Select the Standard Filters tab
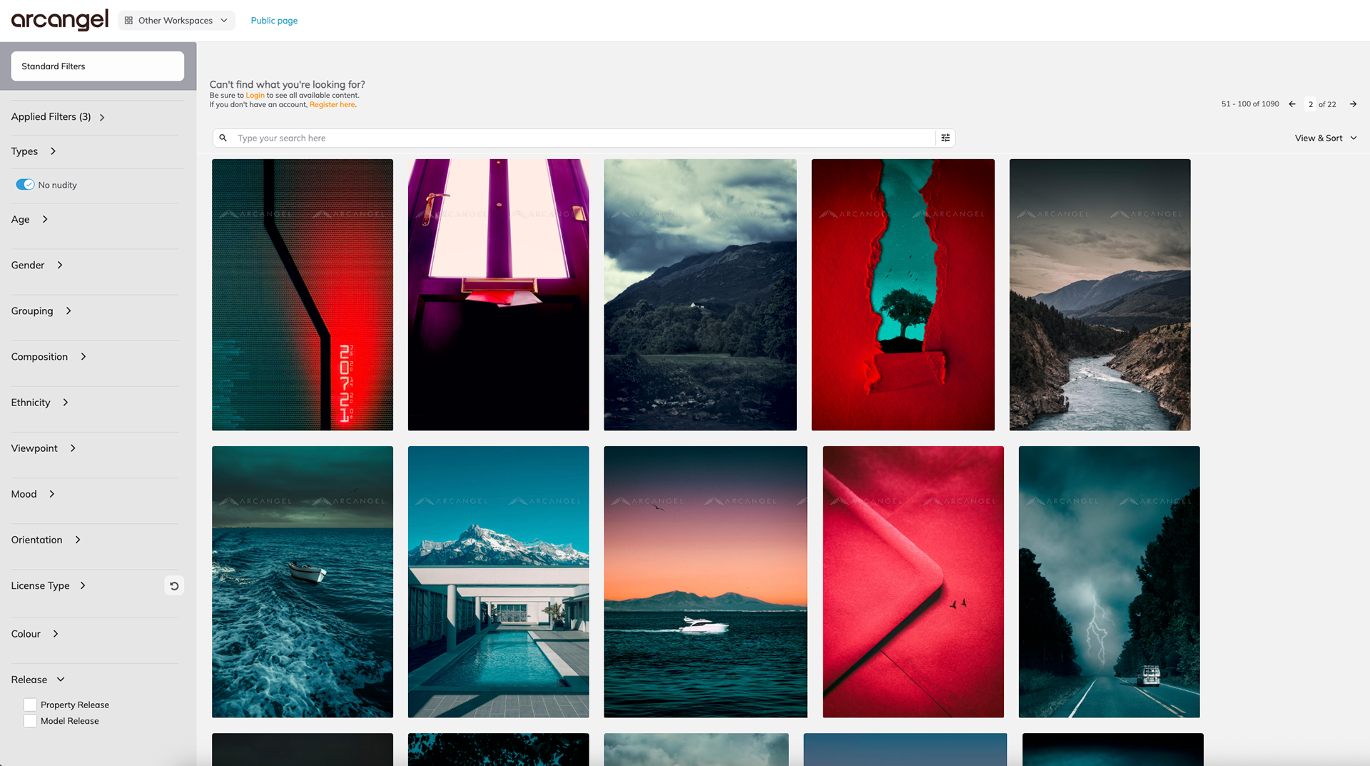 98,66
